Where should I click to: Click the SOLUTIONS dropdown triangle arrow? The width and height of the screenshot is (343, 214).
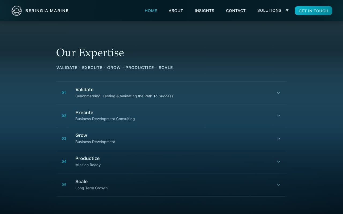tap(287, 10)
